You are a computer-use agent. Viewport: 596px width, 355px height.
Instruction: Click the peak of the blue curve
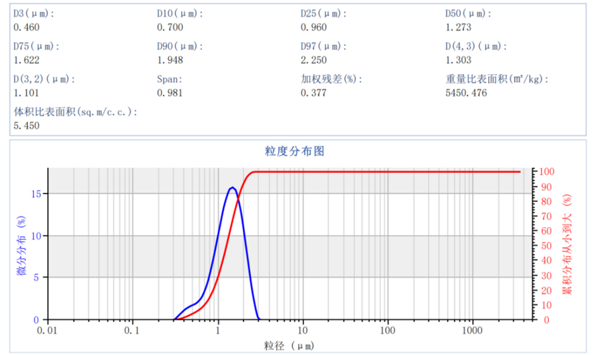click(232, 187)
